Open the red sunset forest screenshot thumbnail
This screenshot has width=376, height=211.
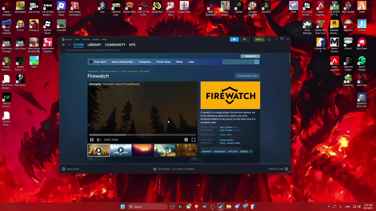143,150
